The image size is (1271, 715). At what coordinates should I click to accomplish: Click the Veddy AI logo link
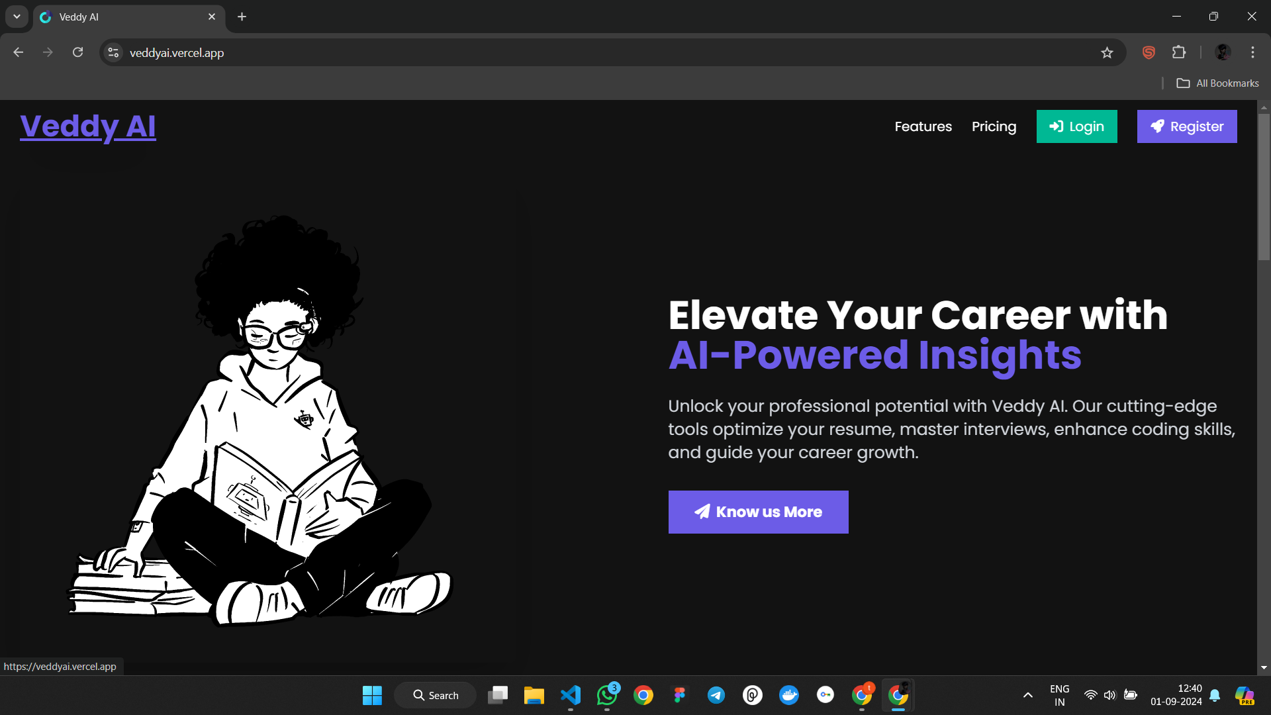(88, 126)
